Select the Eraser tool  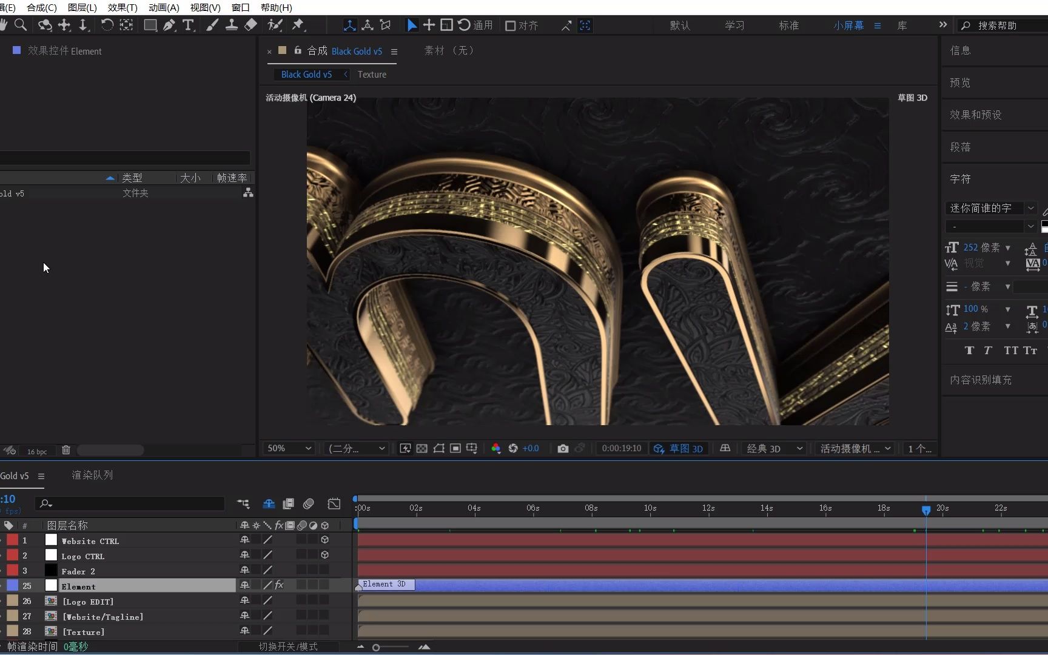[x=250, y=25]
